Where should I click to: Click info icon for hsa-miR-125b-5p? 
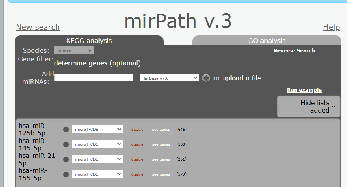(x=66, y=130)
